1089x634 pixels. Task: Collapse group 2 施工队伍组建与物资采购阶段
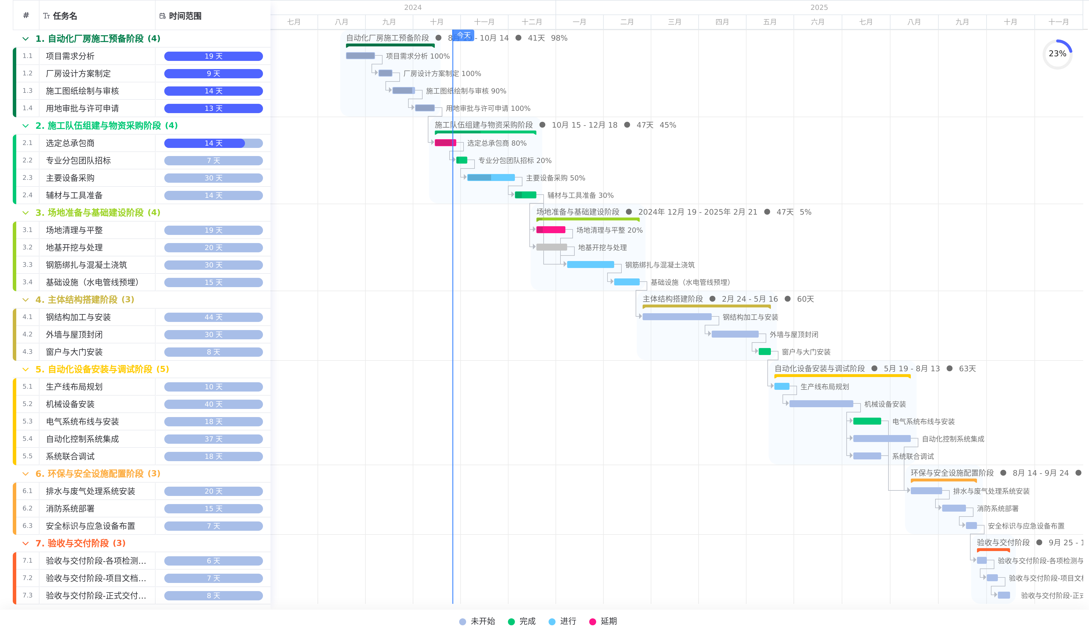[x=26, y=126]
